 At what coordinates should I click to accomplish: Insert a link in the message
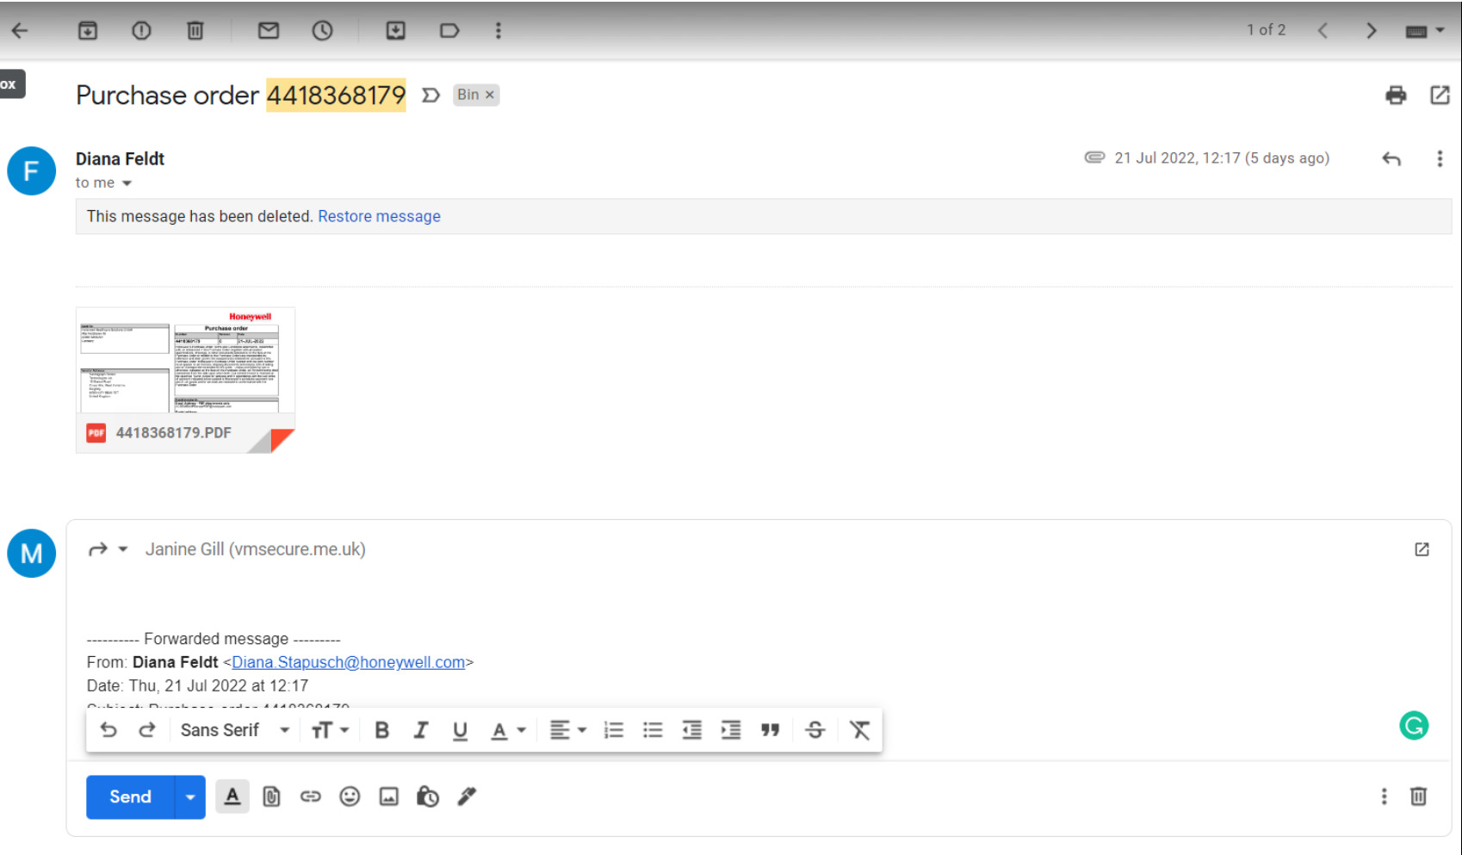(x=310, y=797)
